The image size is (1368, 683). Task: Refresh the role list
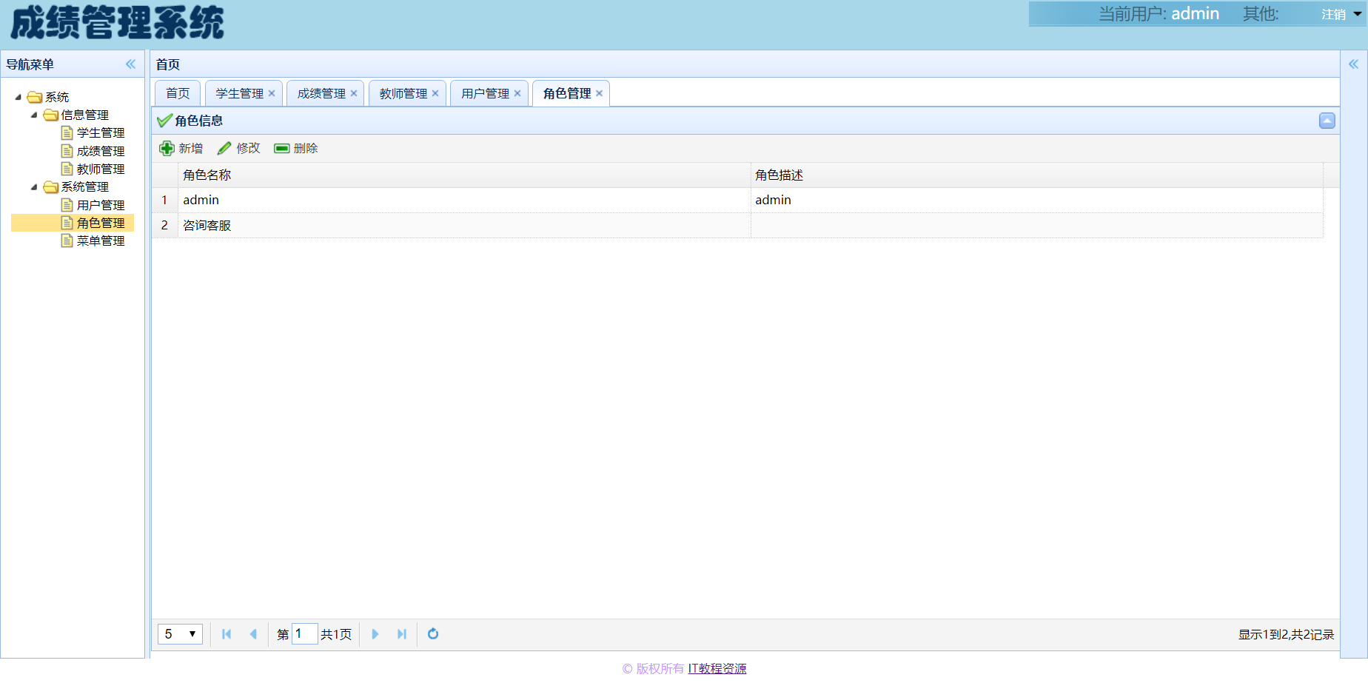pyautogui.click(x=433, y=634)
